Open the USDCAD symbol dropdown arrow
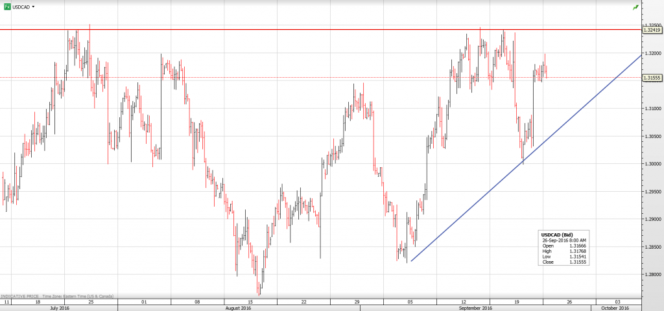The width and height of the screenshot is (664, 311). 33,6
